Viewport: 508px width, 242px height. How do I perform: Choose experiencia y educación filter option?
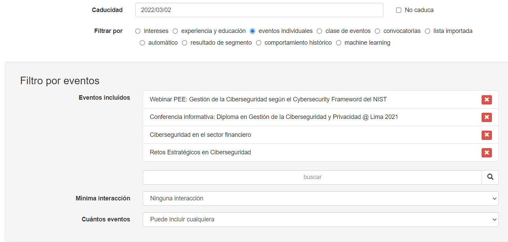(175, 31)
